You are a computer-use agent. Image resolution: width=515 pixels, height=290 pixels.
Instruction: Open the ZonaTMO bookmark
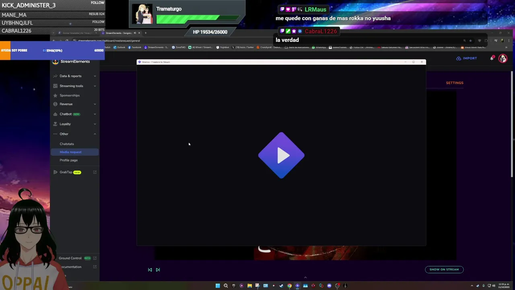point(179,48)
